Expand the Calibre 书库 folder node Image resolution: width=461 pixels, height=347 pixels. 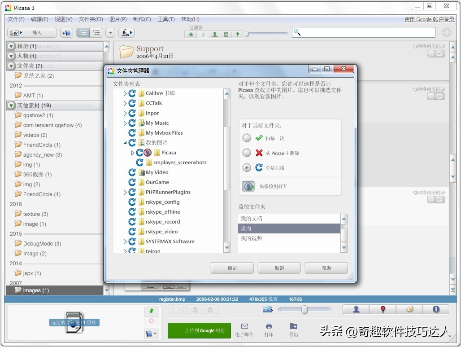click(125, 93)
